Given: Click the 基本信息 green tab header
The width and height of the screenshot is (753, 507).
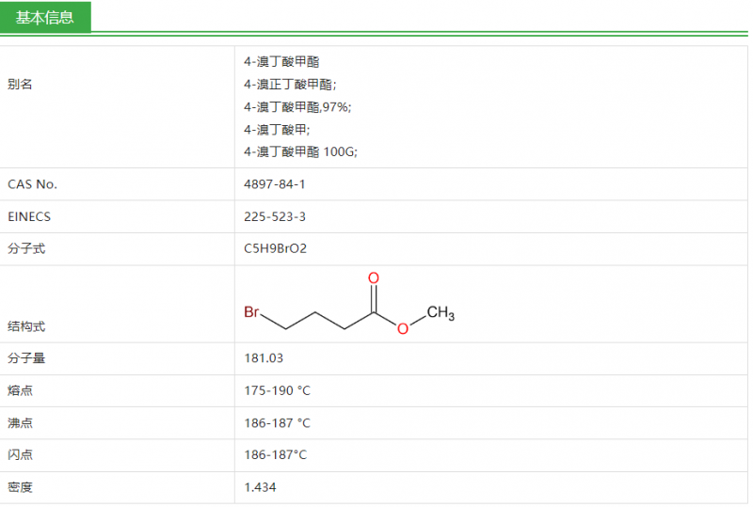Looking at the screenshot, I should (x=44, y=17).
